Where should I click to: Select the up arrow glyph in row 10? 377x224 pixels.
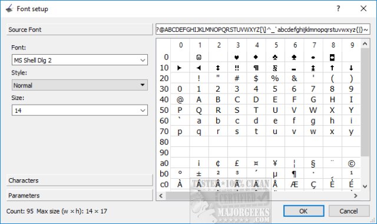pos(332,68)
